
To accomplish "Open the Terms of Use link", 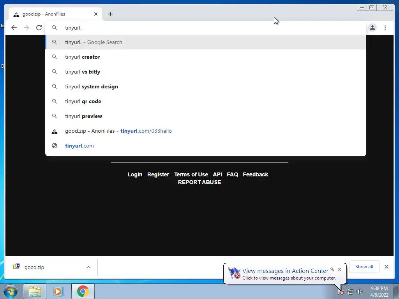I will pos(191,174).
